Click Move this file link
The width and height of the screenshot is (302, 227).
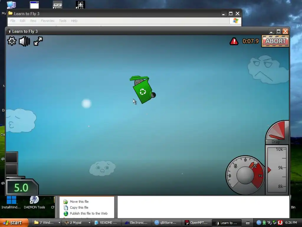[79, 202]
